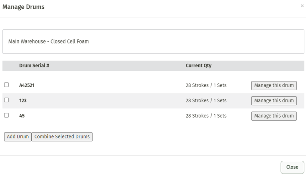Click the serial number 45 row label
Viewport: 306px width, 176px height.
tap(22, 116)
